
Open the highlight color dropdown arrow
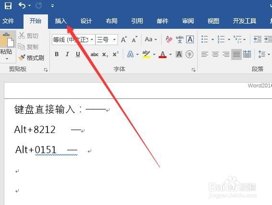tap(154, 55)
